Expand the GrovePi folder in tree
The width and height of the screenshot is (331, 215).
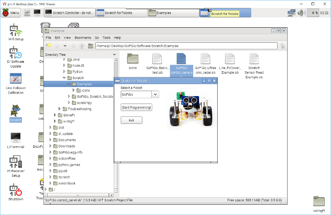[55, 115]
